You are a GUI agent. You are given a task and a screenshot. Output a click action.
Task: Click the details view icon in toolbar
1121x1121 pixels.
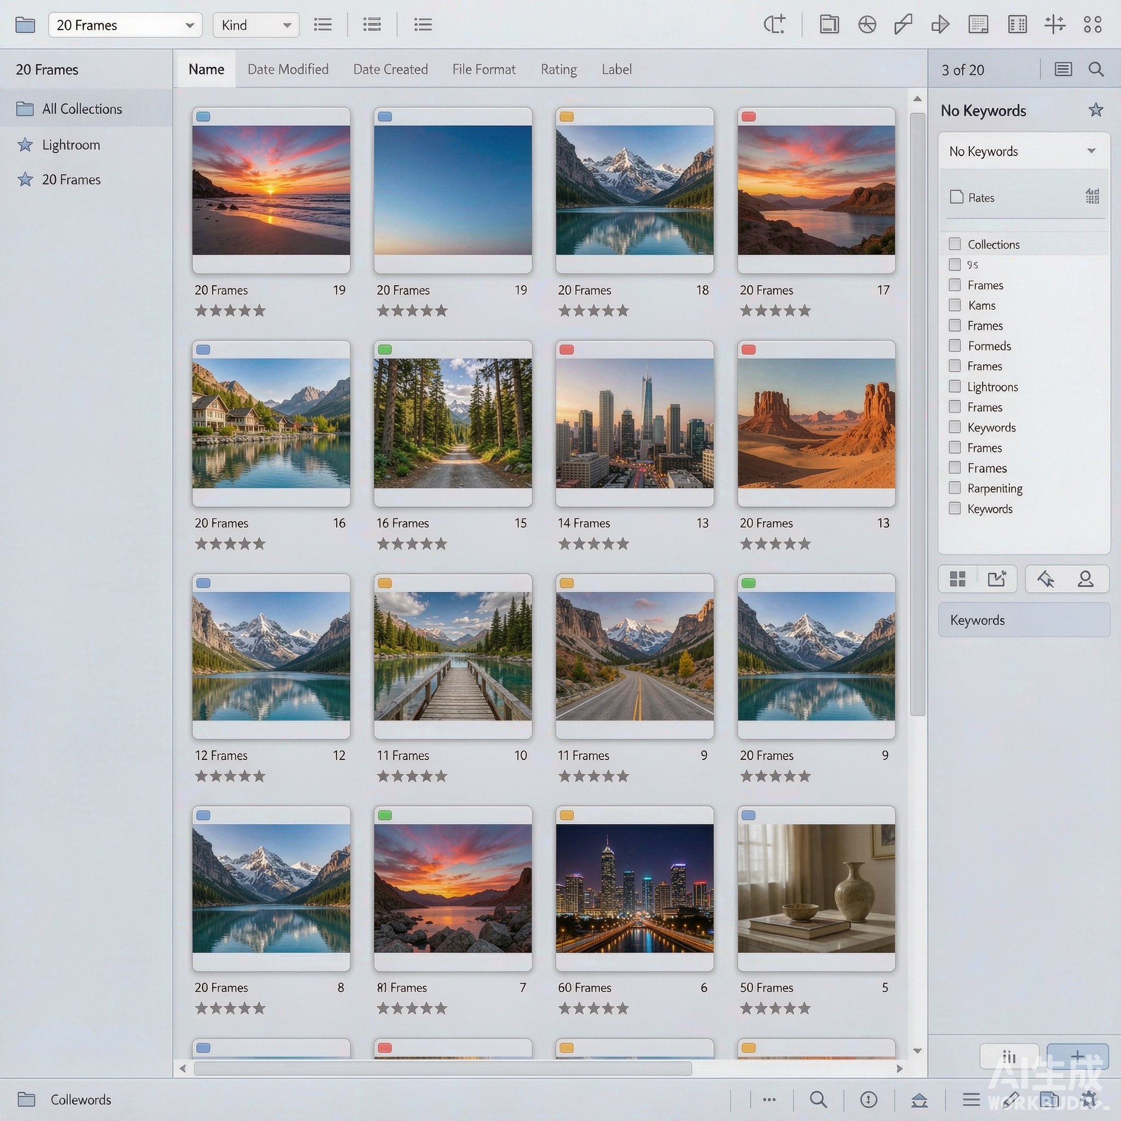[x=978, y=25]
